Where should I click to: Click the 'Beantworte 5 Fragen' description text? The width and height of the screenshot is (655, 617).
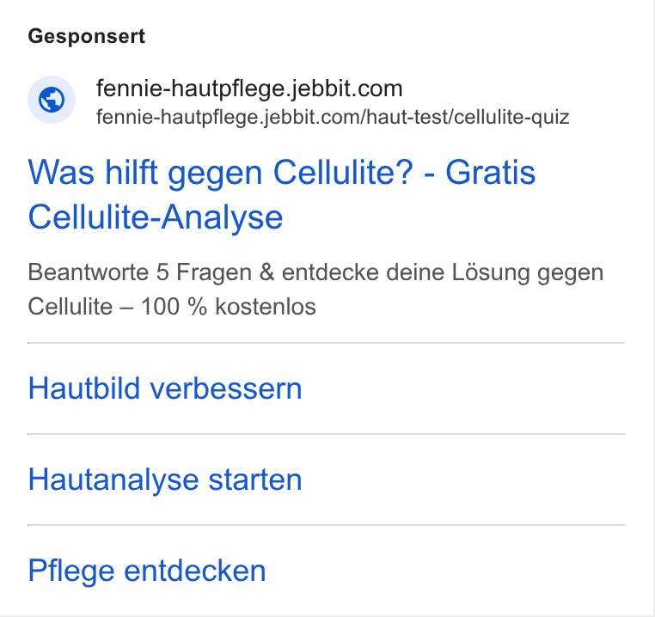coord(140,272)
